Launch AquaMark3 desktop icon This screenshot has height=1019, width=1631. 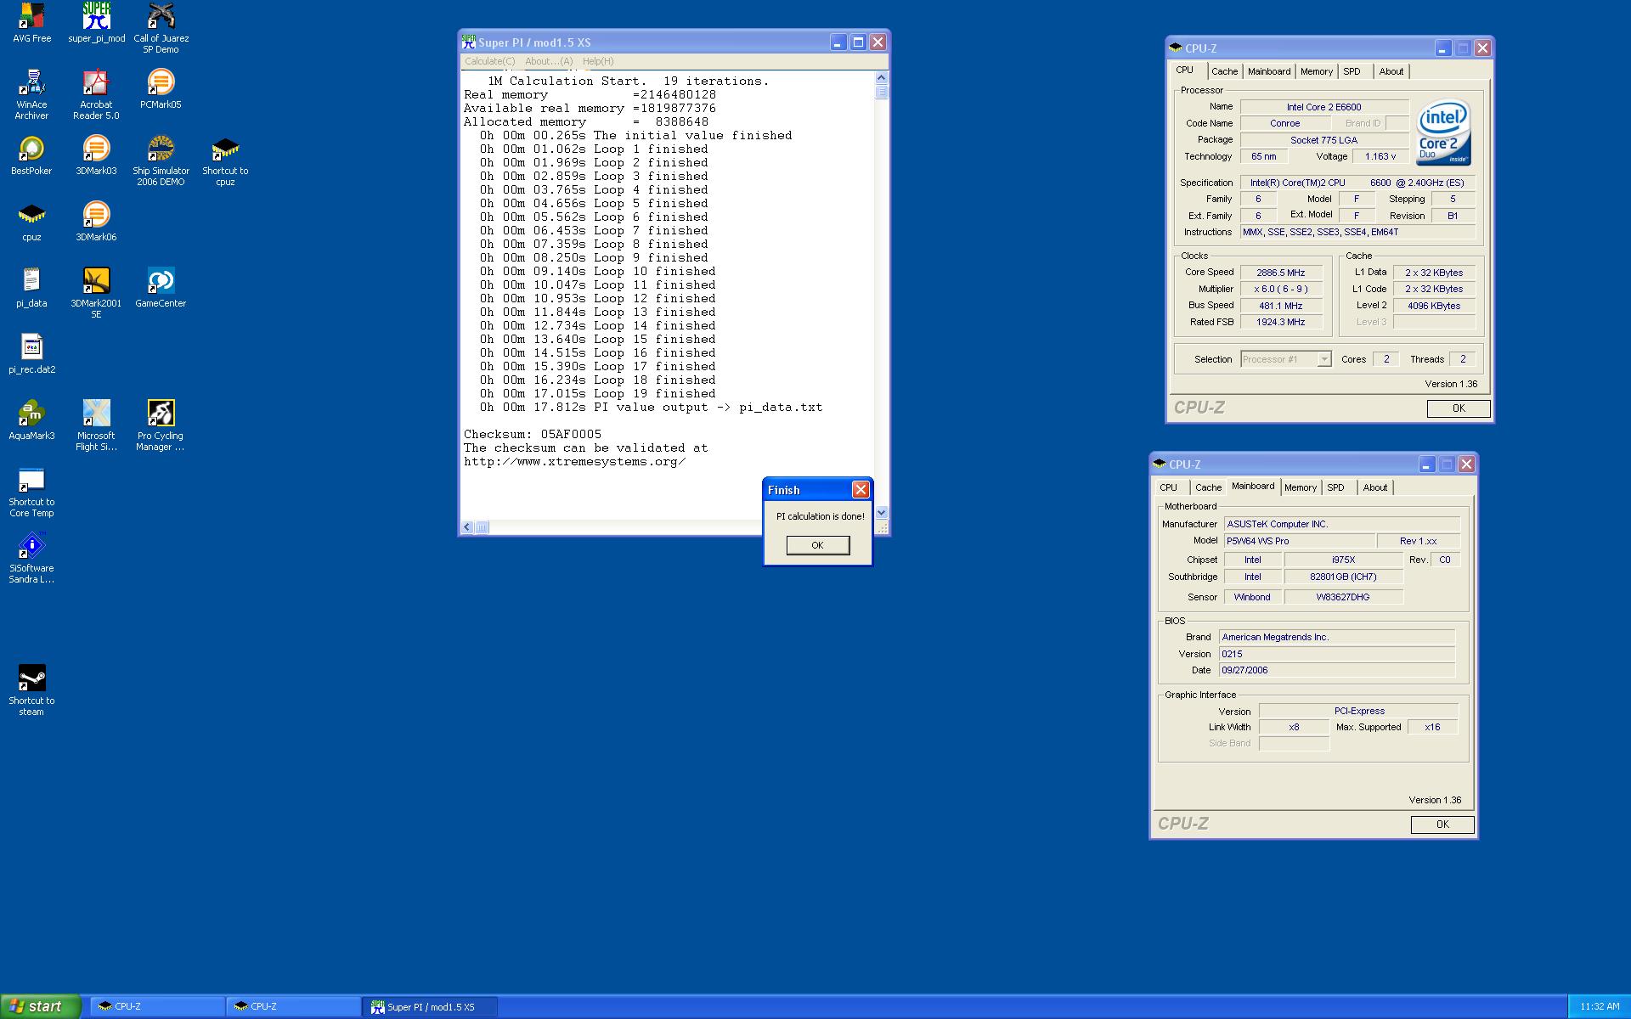(x=31, y=420)
